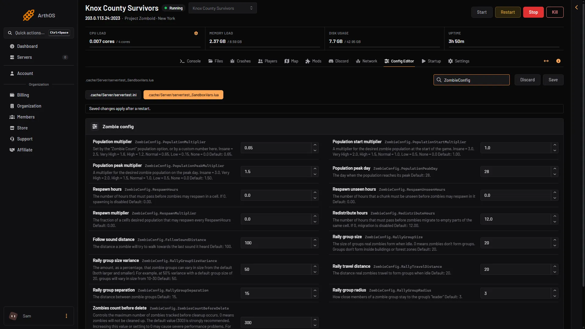Switch to the Files tab
The width and height of the screenshot is (585, 329).
click(x=215, y=61)
